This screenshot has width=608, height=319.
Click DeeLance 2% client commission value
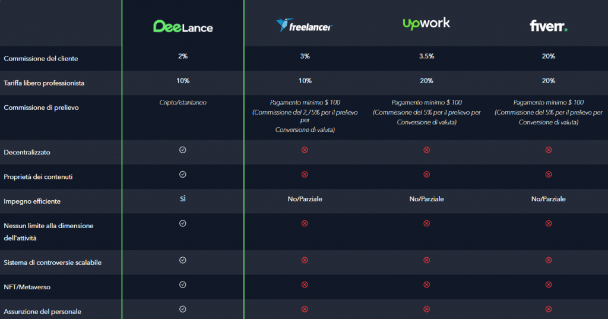pos(183,56)
